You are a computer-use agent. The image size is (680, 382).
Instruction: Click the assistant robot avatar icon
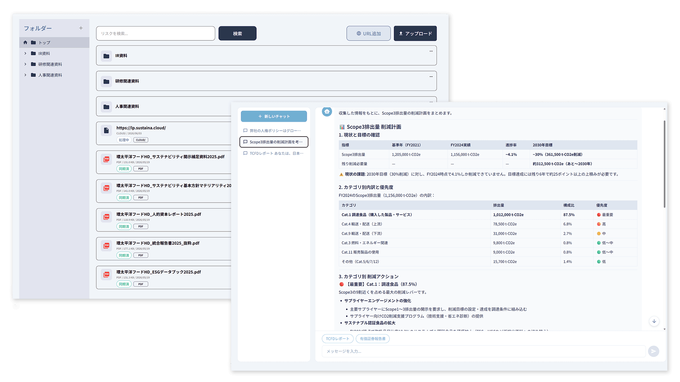327,112
